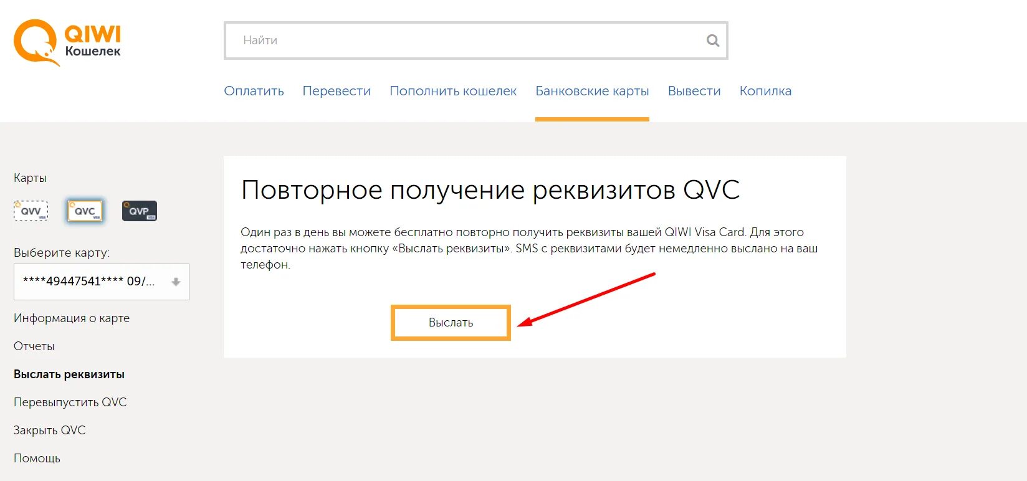Select the QVV card icon
Image resolution: width=1027 pixels, height=481 pixels.
click(x=31, y=211)
